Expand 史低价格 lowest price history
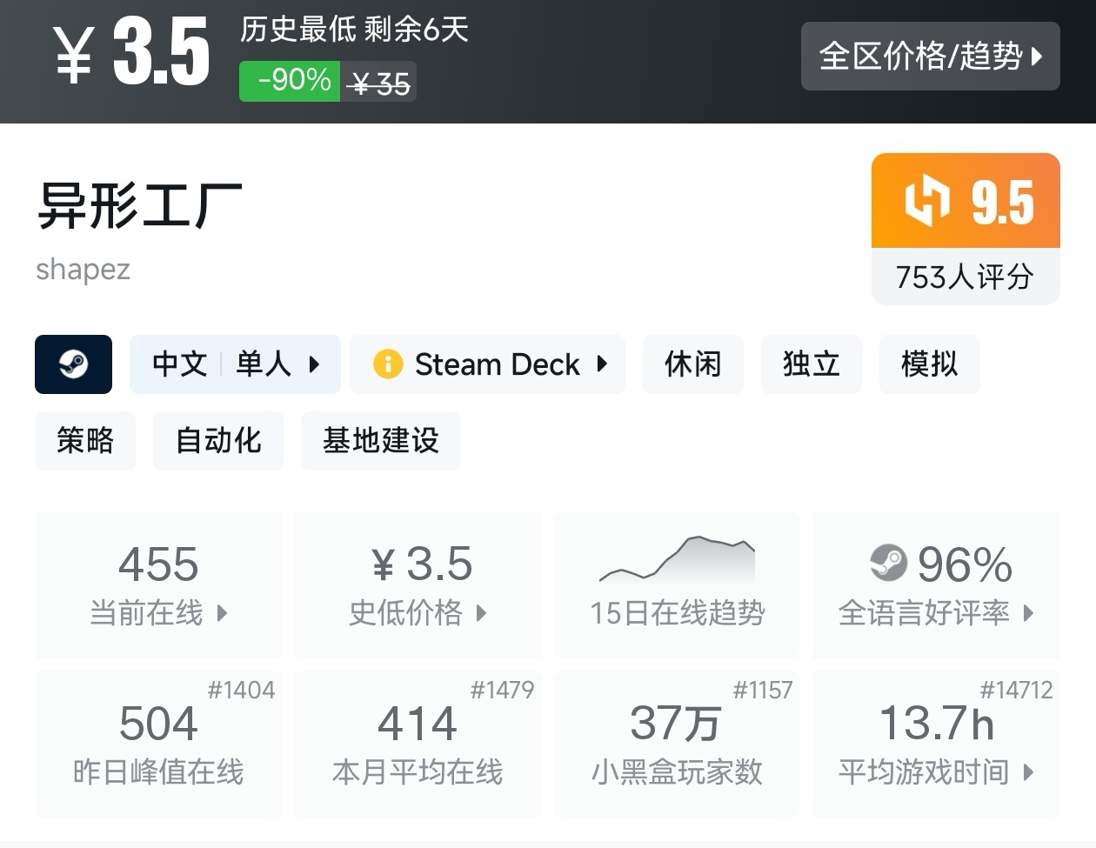Screen dimensions: 1096x848 click(x=481, y=613)
